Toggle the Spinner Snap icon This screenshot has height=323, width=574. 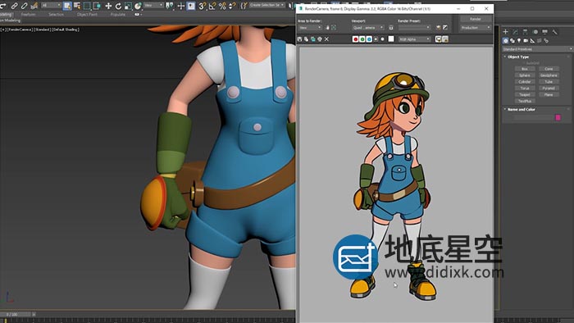[x=232, y=6]
